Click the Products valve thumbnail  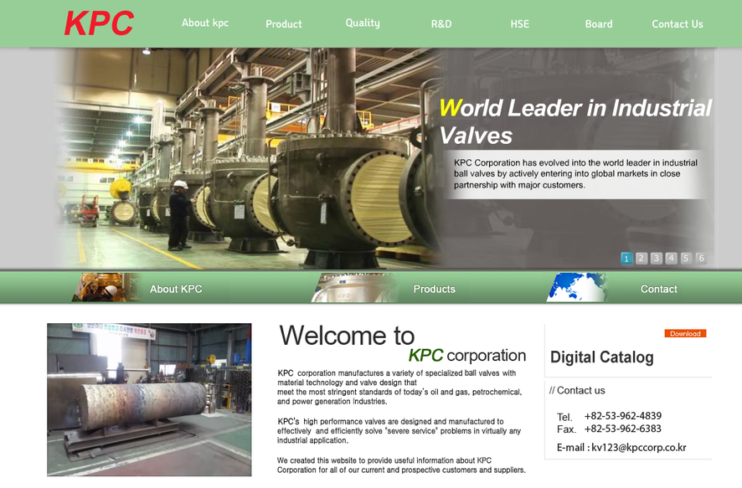click(355, 287)
